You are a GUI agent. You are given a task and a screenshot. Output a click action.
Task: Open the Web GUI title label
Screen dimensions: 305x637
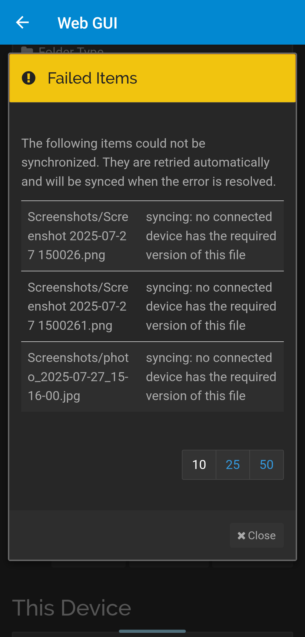click(x=88, y=22)
